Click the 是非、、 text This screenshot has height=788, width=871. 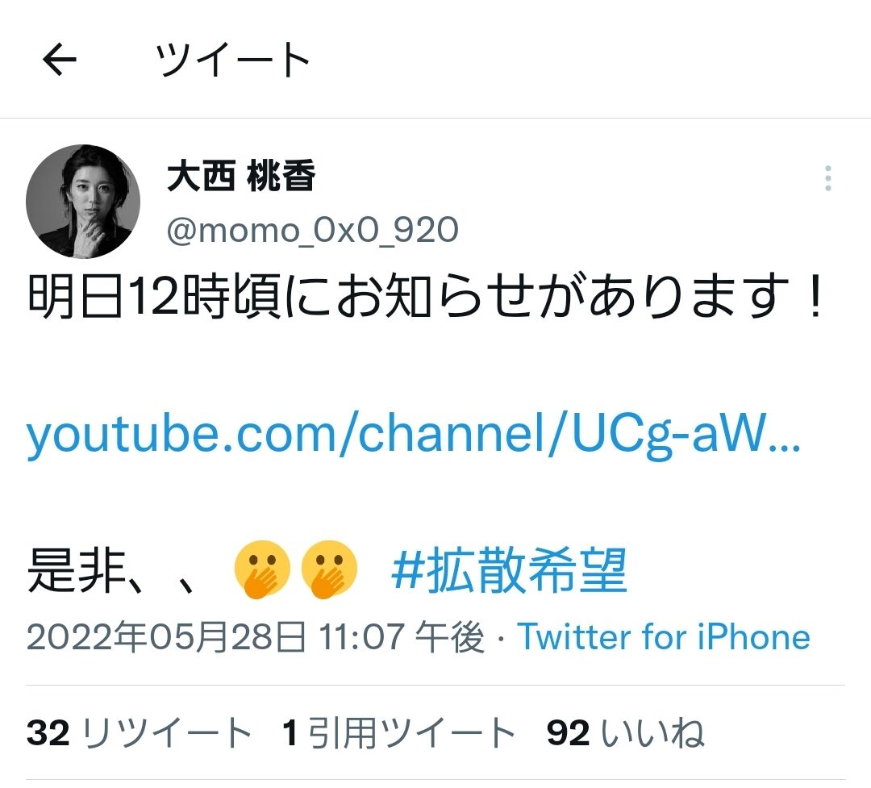coord(111,571)
